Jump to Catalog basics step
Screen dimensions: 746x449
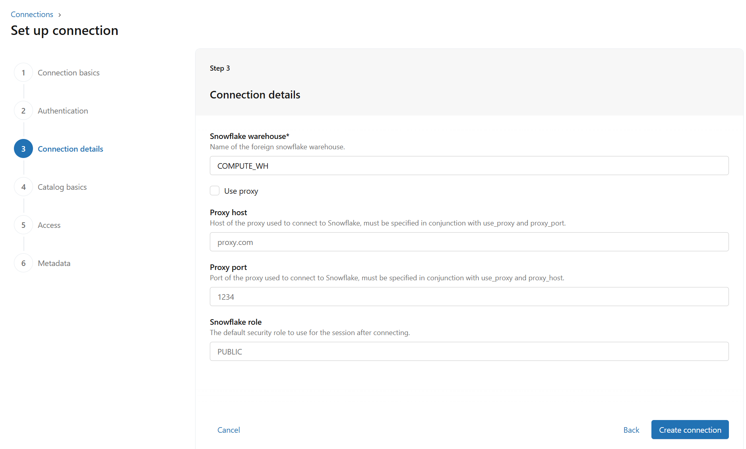(x=62, y=187)
